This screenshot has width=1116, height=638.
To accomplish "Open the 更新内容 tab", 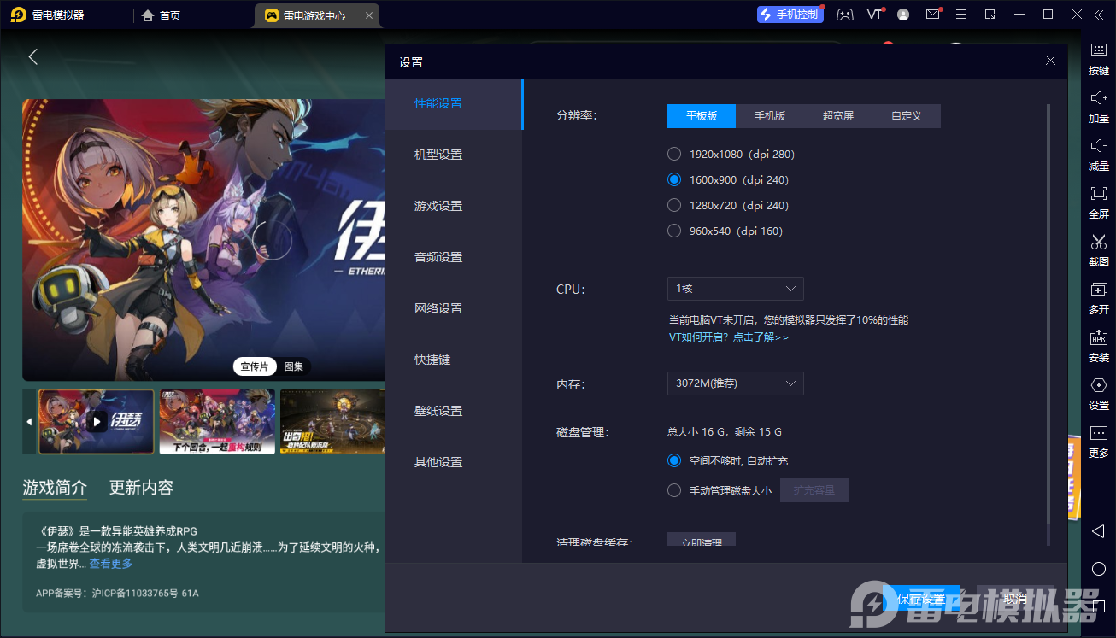I will pyautogui.click(x=140, y=488).
